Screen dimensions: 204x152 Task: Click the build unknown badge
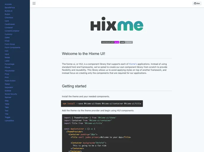coord(126,42)
